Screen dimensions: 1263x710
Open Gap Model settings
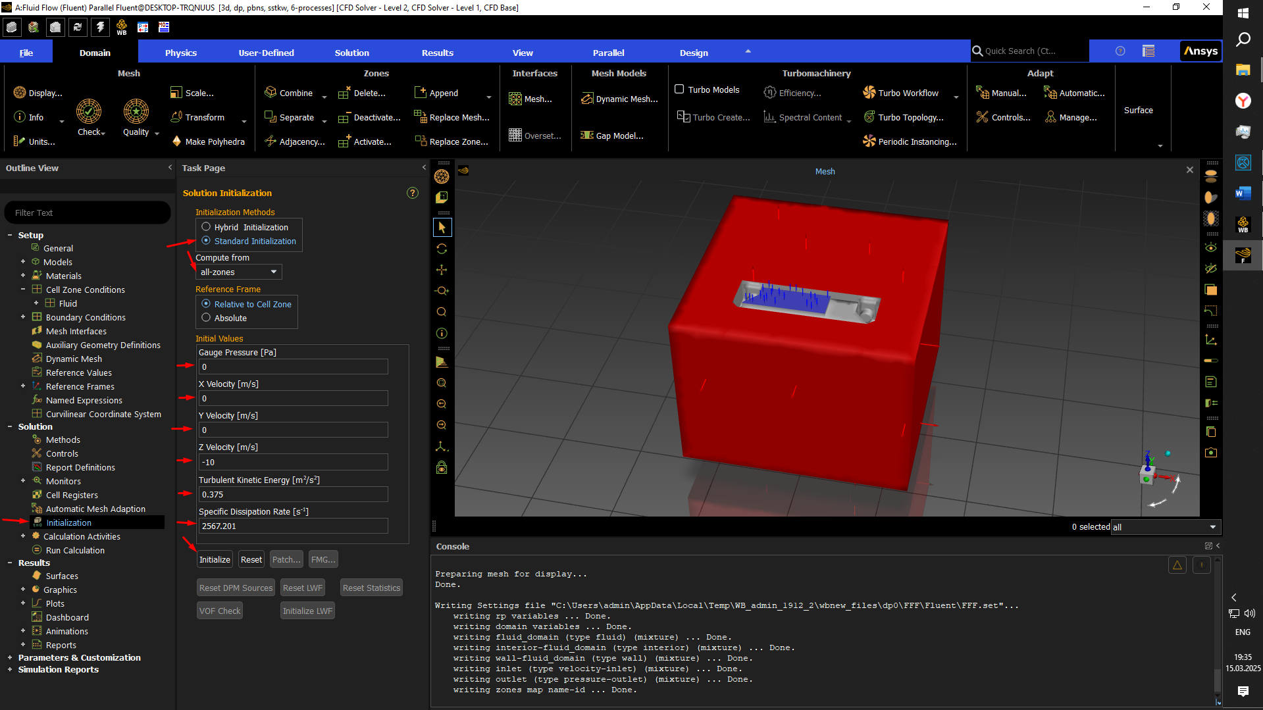611,136
